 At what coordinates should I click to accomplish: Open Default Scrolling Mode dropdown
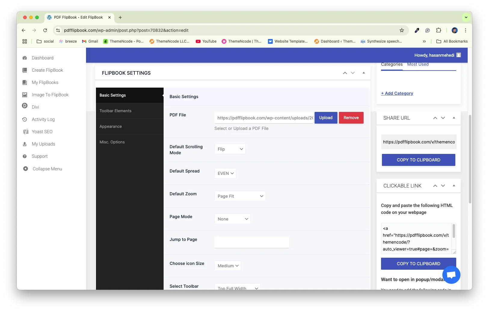230,149
